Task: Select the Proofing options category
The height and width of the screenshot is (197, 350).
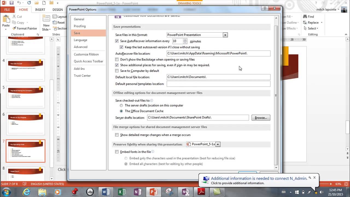Action: click(x=88, y=26)
